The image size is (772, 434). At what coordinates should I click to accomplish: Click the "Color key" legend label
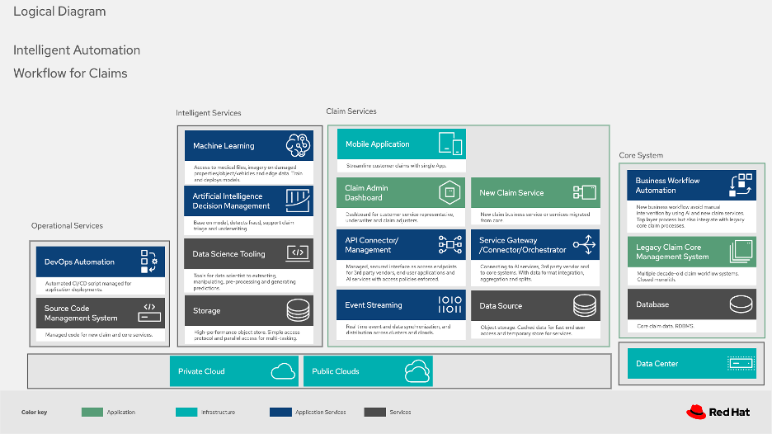[x=34, y=413]
